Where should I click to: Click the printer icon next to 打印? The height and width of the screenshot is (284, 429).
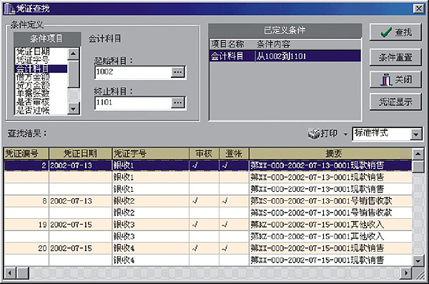[x=314, y=134]
